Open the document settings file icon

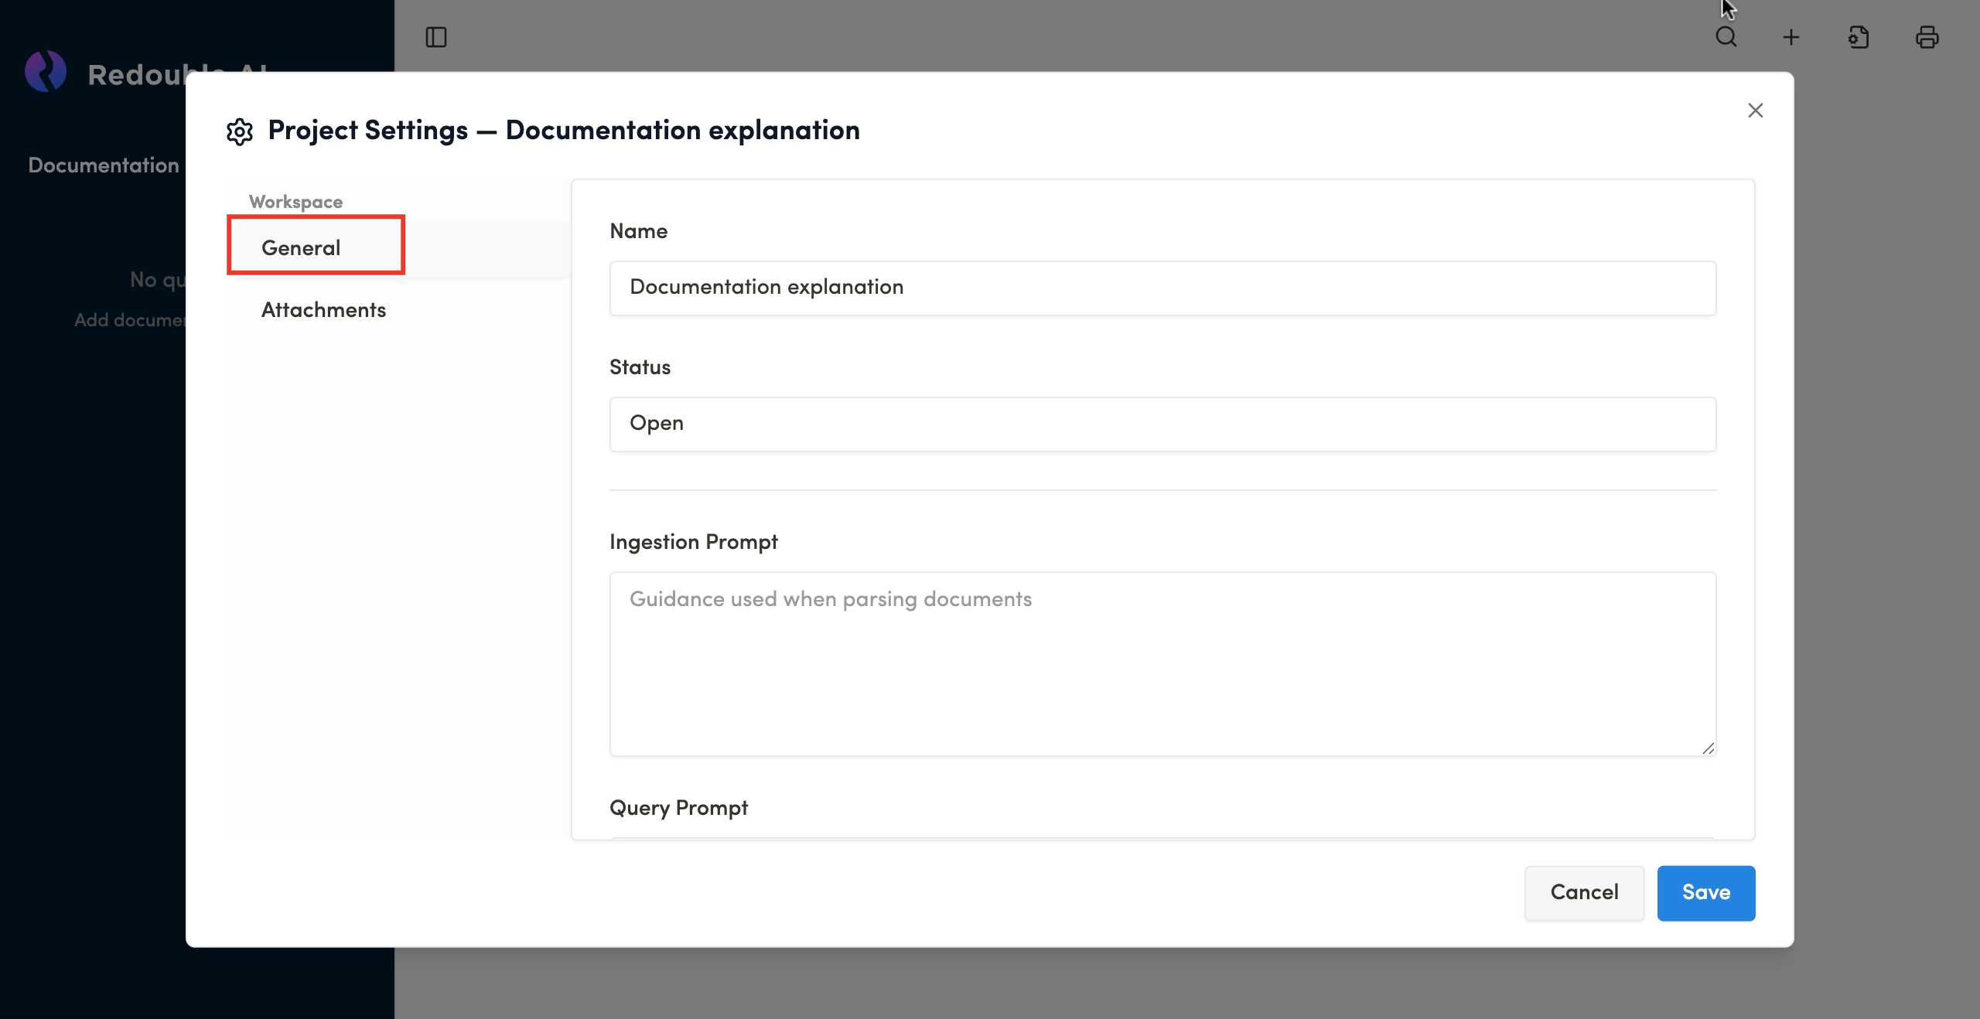pos(1859,37)
